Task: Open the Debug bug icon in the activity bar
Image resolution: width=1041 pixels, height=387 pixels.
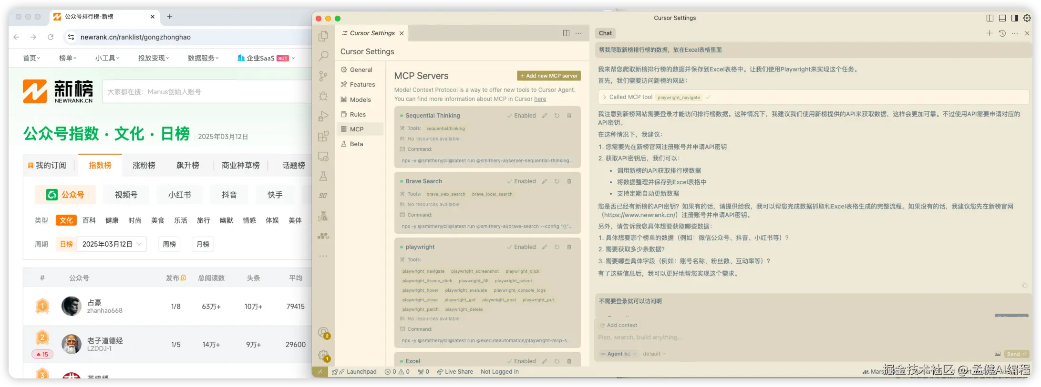Action: 323,96
